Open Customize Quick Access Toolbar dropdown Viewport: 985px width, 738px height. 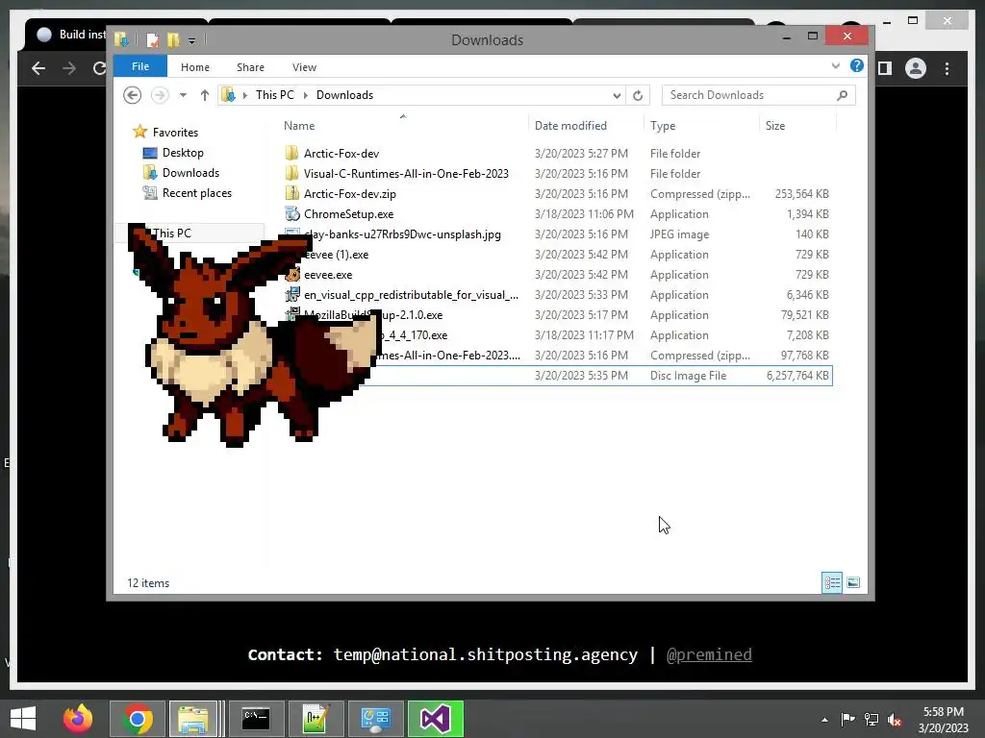pos(191,40)
